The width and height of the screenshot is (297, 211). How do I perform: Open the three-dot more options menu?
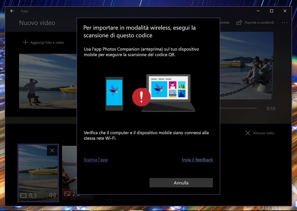[285, 23]
